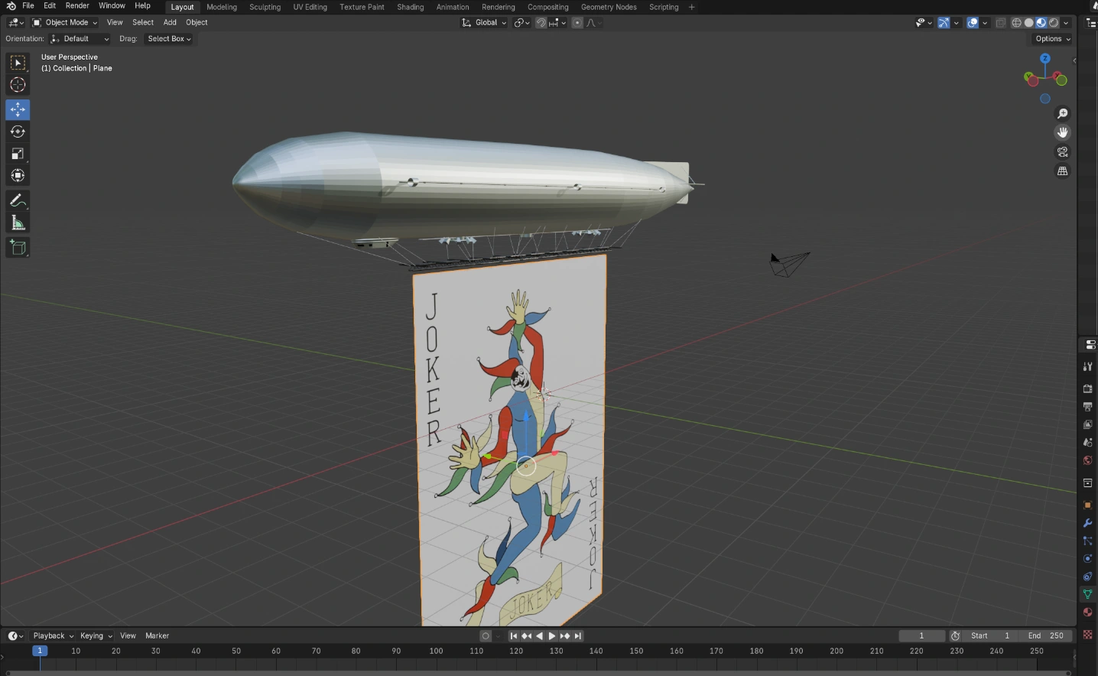
Task: Switch to the Shading workspace tab
Action: [x=411, y=7]
